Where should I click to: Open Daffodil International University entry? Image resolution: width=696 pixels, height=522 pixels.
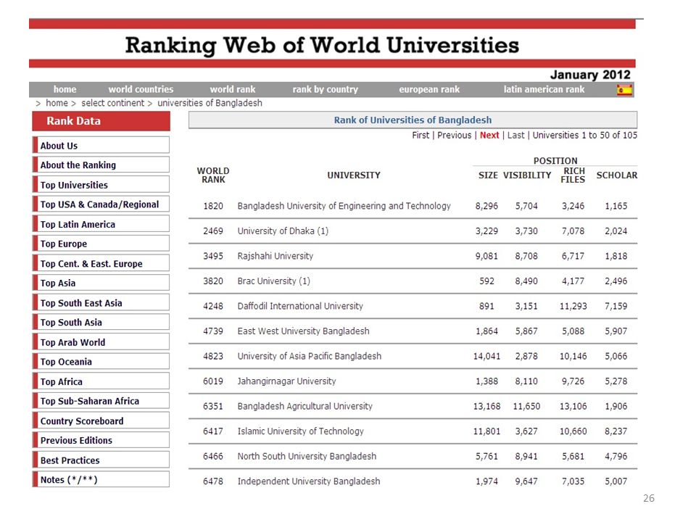(300, 306)
